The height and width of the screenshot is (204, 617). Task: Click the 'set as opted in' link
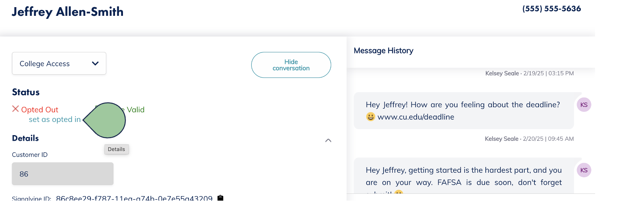coord(55,119)
